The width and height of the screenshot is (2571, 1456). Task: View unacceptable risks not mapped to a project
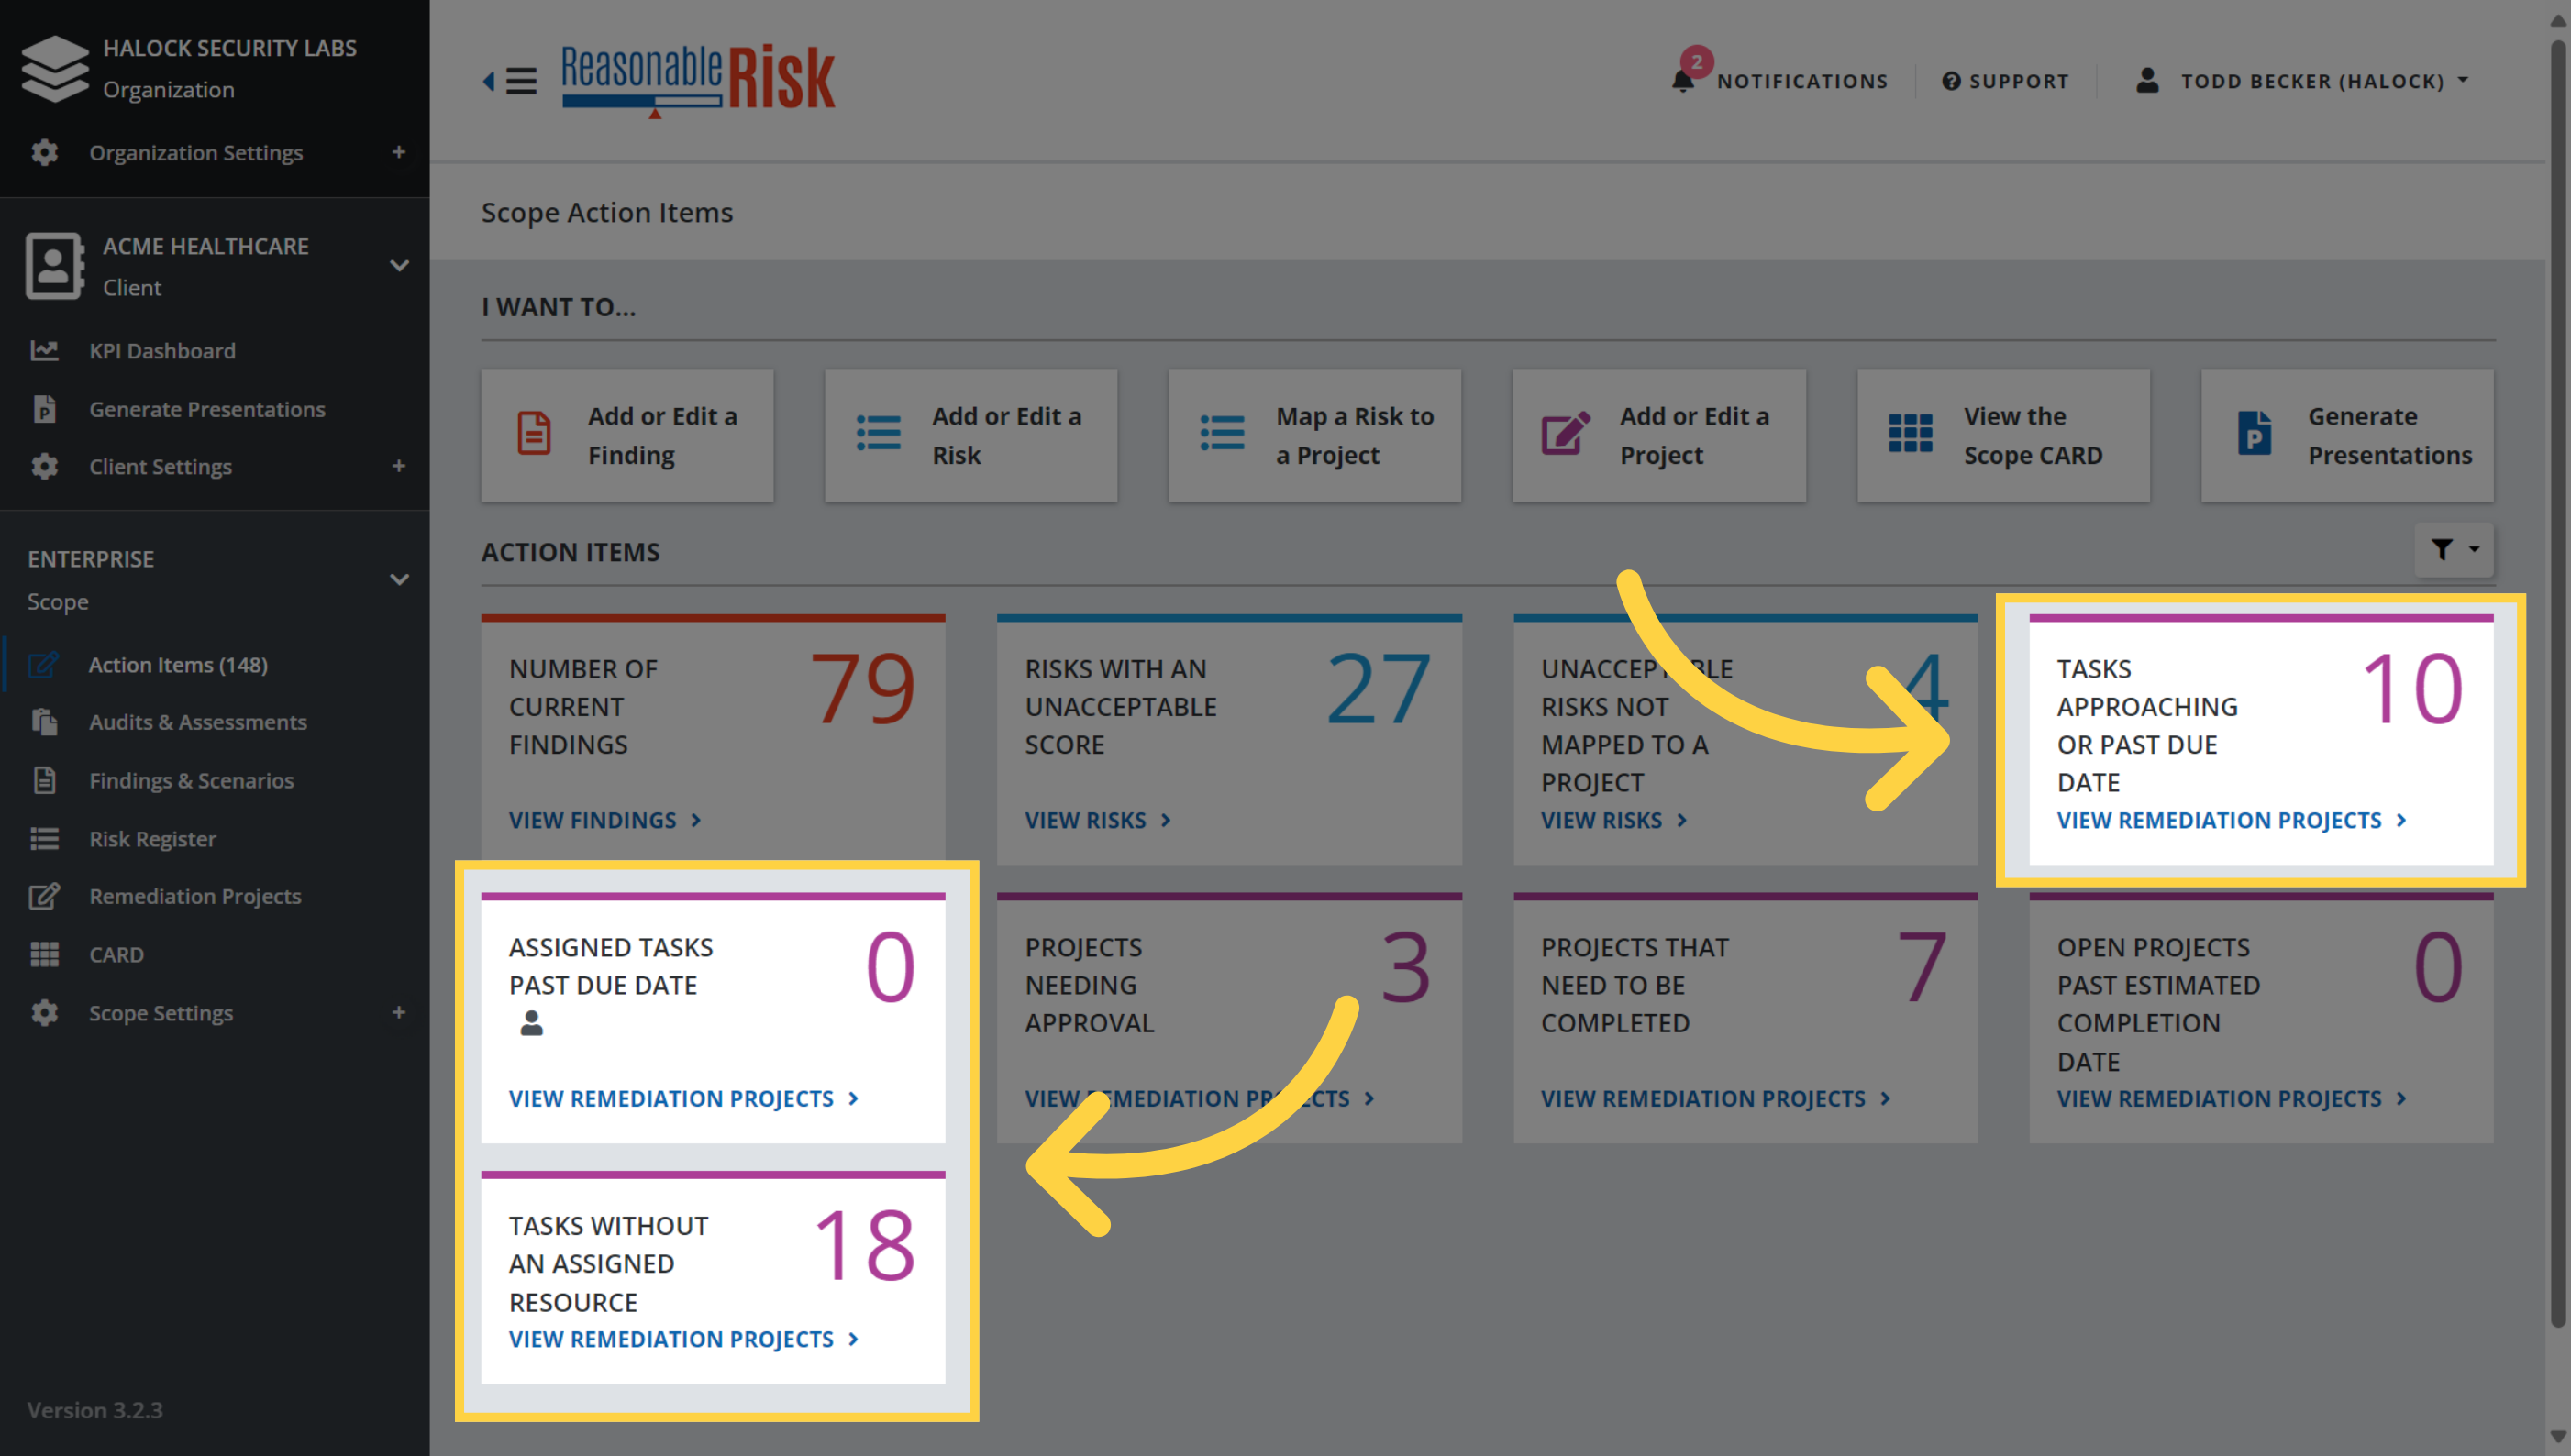1614,820
